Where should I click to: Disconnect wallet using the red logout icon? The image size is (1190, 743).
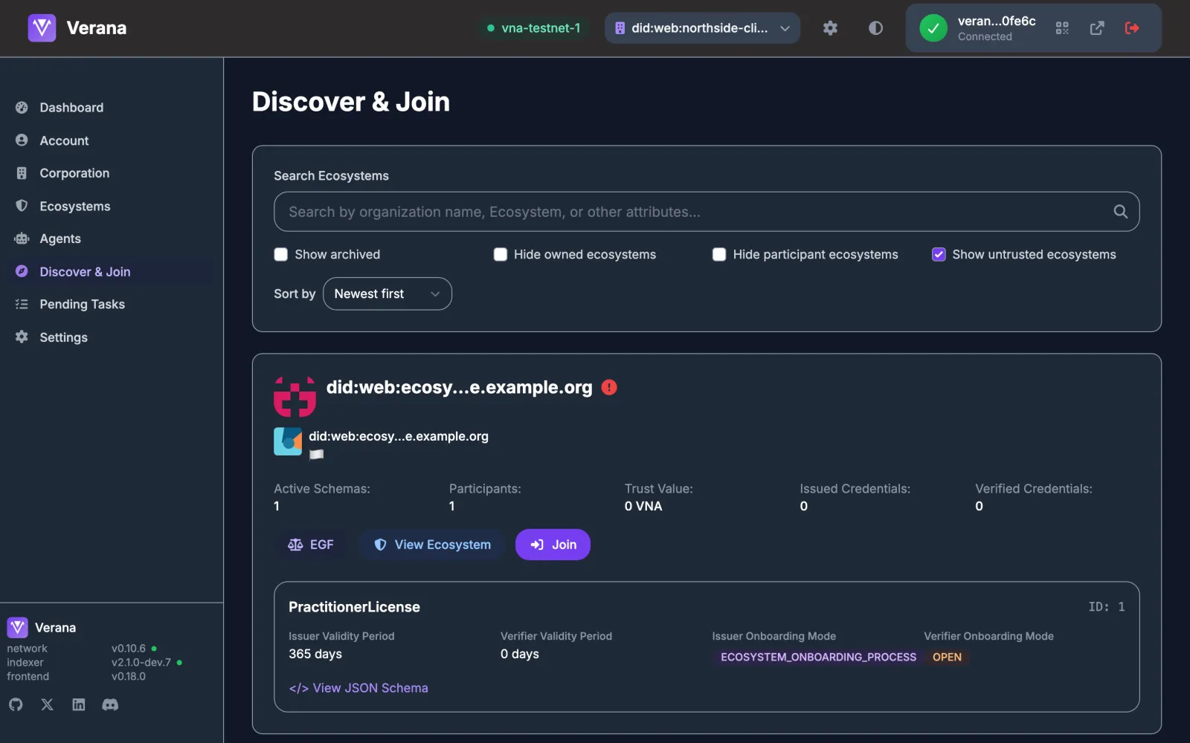coord(1132,28)
